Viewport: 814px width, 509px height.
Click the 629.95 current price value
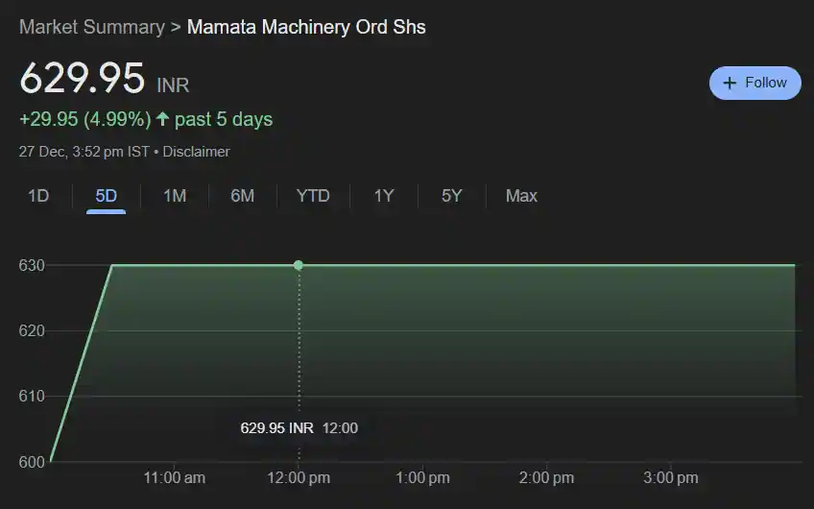(82, 78)
